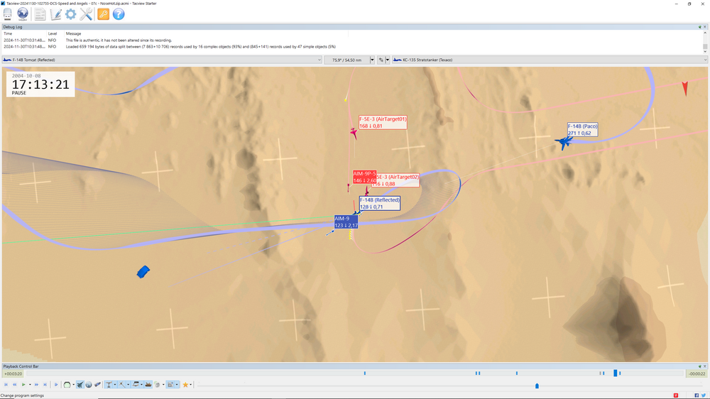The image size is (710, 399).
Task: Click the fast forward playback button
Action: click(x=37, y=385)
